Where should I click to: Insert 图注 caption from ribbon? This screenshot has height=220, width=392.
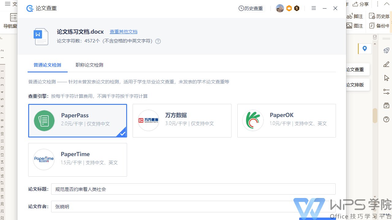pyautogui.click(x=355, y=26)
